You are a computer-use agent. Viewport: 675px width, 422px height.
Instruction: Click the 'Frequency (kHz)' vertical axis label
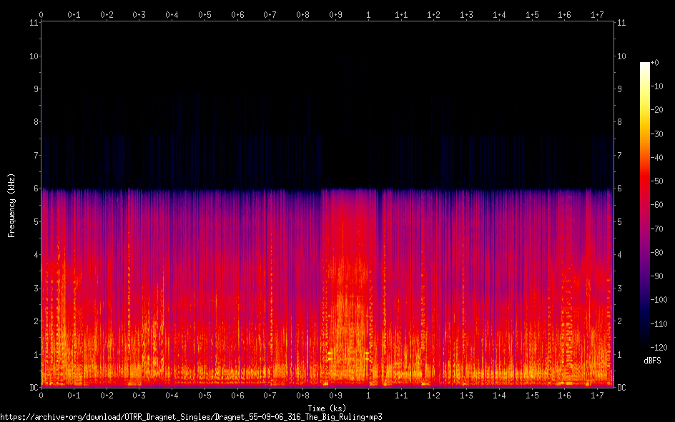pyautogui.click(x=11, y=205)
